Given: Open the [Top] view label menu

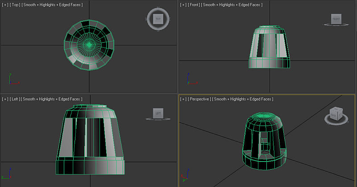Looking at the screenshot, I should pos(15,4).
